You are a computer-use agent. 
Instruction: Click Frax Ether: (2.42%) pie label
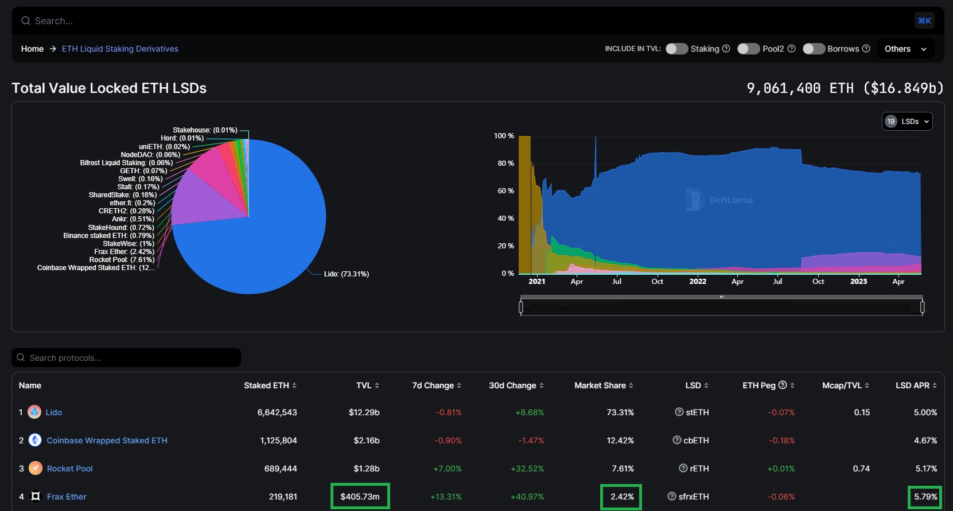tap(125, 251)
